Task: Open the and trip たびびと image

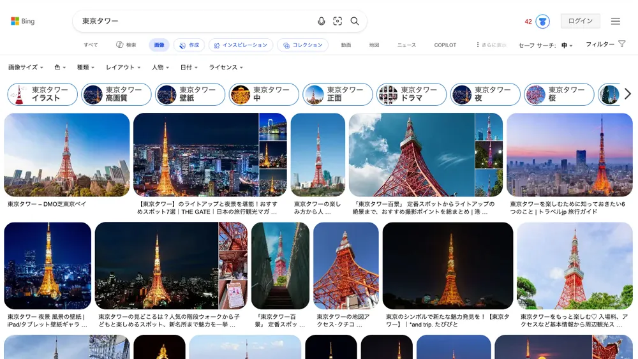Action: coord(448,265)
